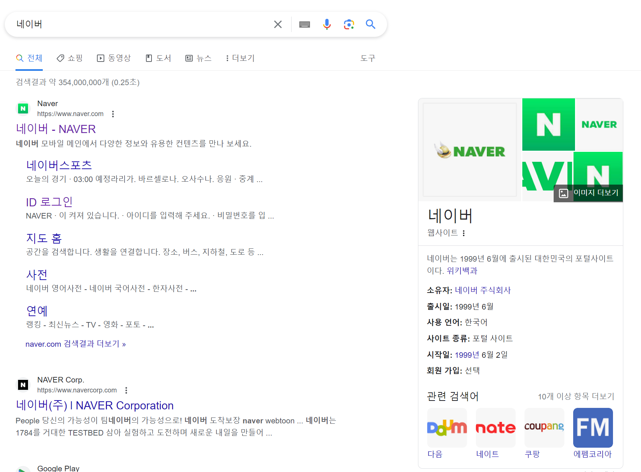Screen dimensions: 641x472
Task: Select the 전체 tab
Action: [29, 58]
